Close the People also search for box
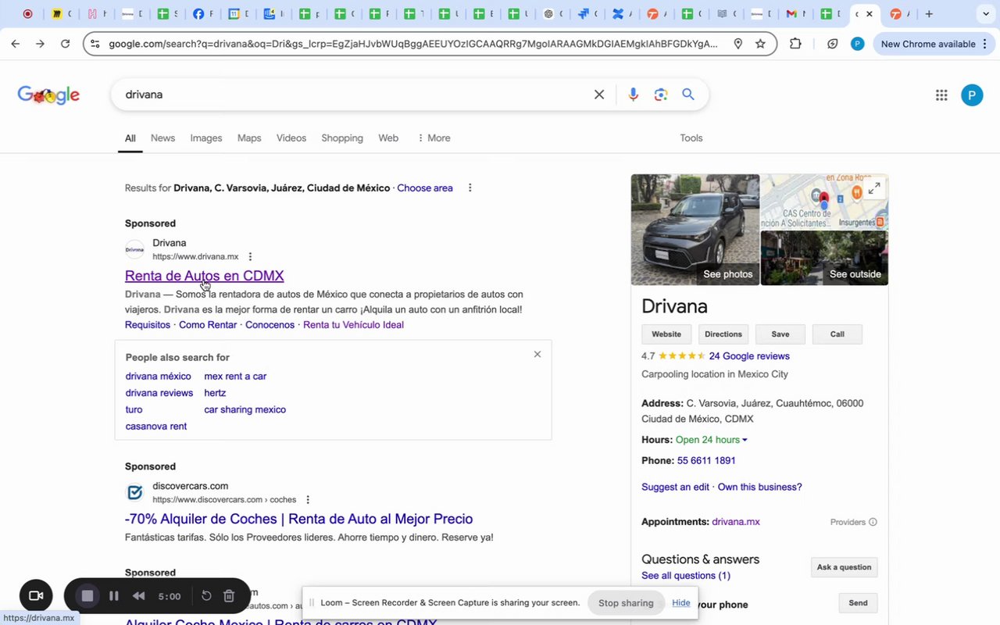This screenshot has width=1000, height=625. 537,354
